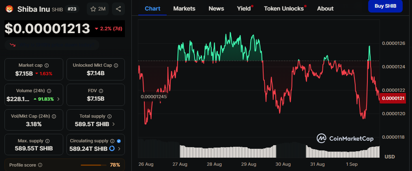This screenshot has height=171, width=412.
Task: Click Volume (24h) info icon
Action: (49, 91)
